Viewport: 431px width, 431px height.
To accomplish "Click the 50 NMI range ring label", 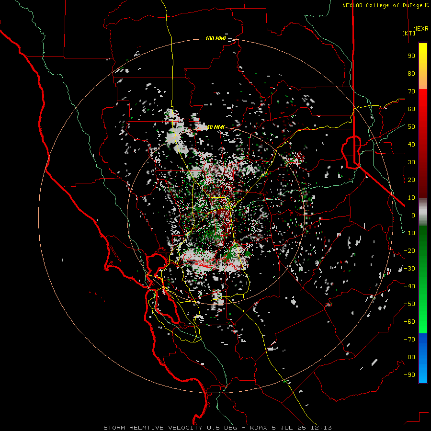I will 215,127.
